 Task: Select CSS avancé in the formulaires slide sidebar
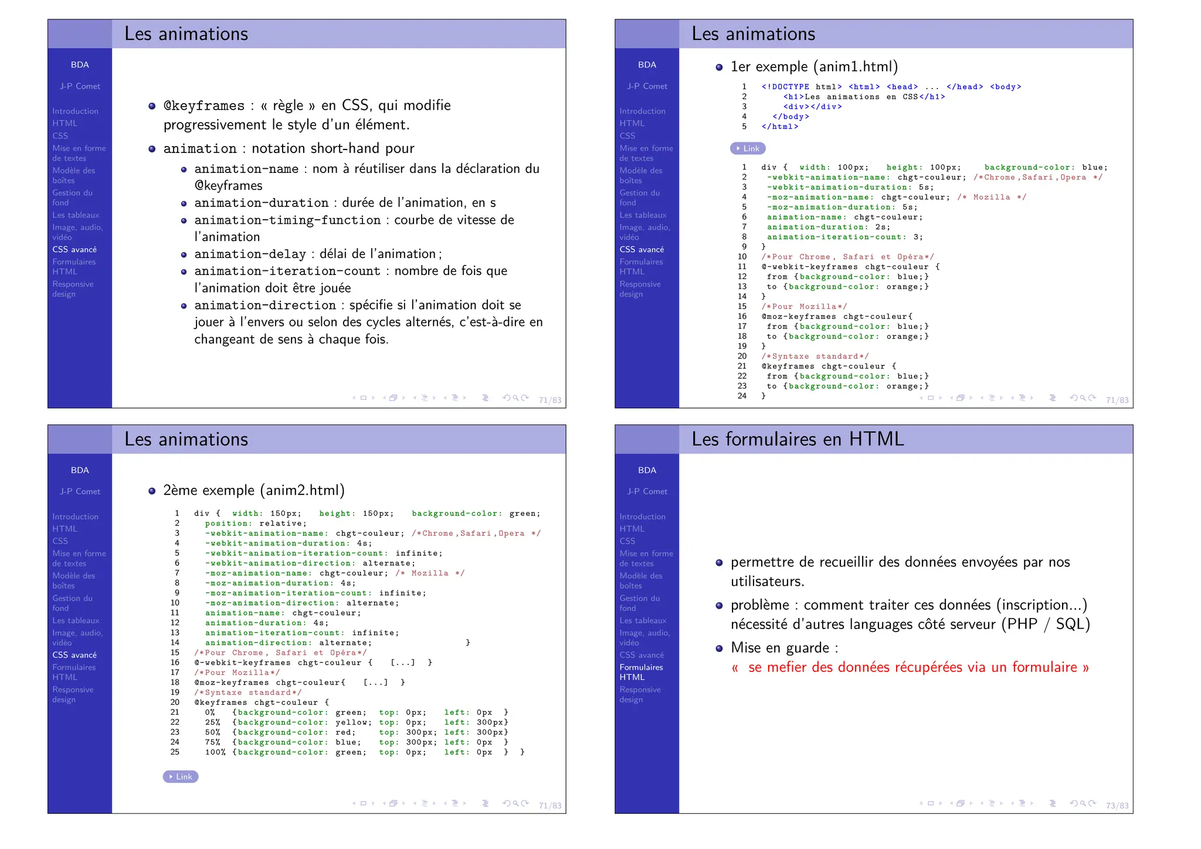(x=642, y=656)
